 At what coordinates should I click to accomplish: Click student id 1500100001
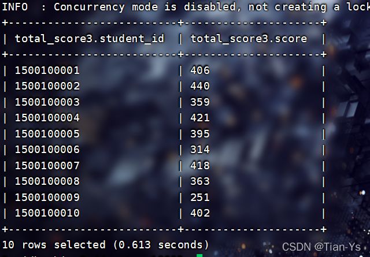click(47, 70)
